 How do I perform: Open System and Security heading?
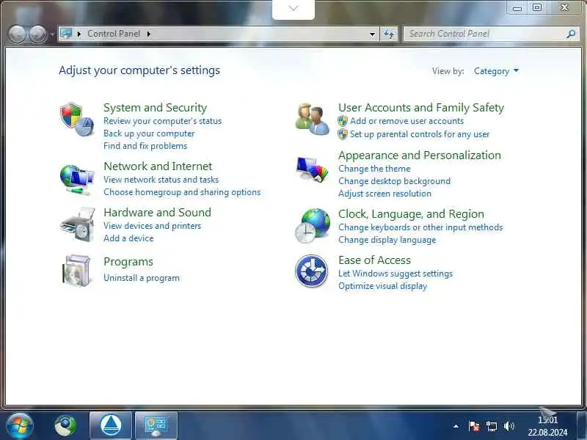click(x=155, y=108)
